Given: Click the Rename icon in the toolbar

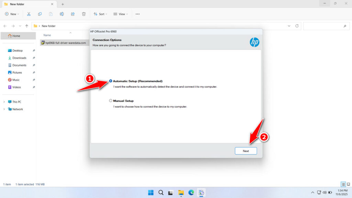Looking at the screenshot, I should point(62,14).
